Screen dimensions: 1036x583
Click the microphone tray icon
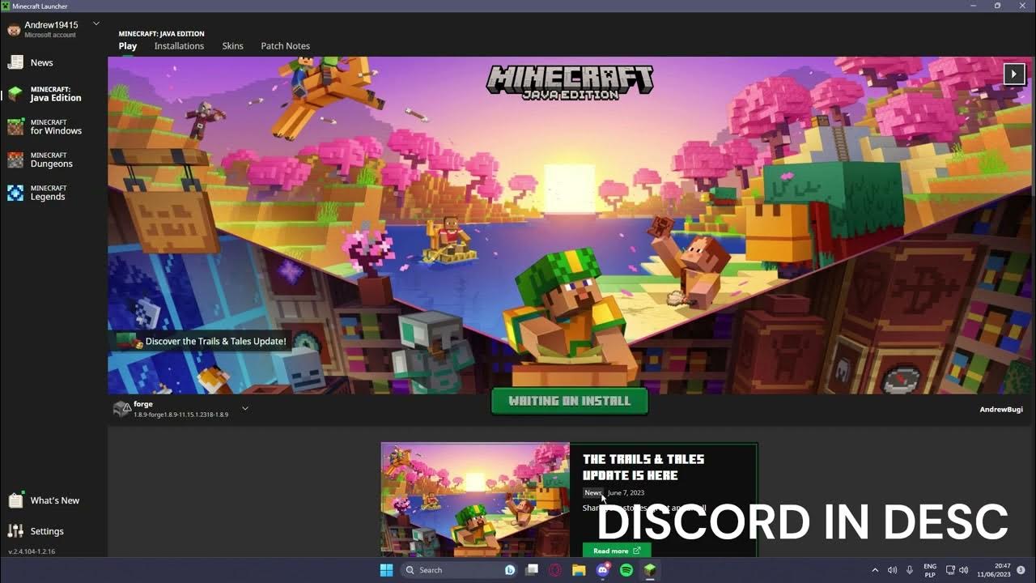tap(910, 570)
